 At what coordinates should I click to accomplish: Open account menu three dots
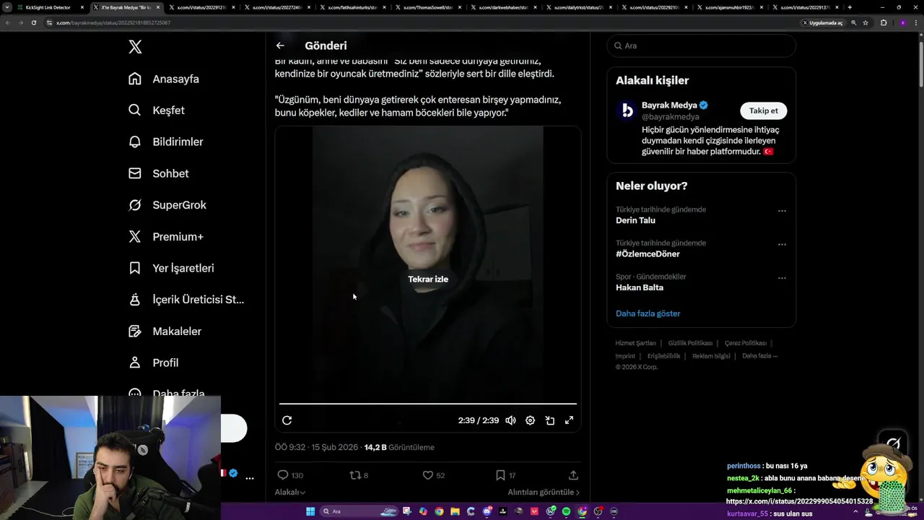pos(250,478)
